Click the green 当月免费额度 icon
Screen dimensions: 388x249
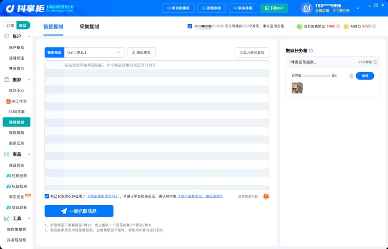pyautogui.click(x=299, y=26)
